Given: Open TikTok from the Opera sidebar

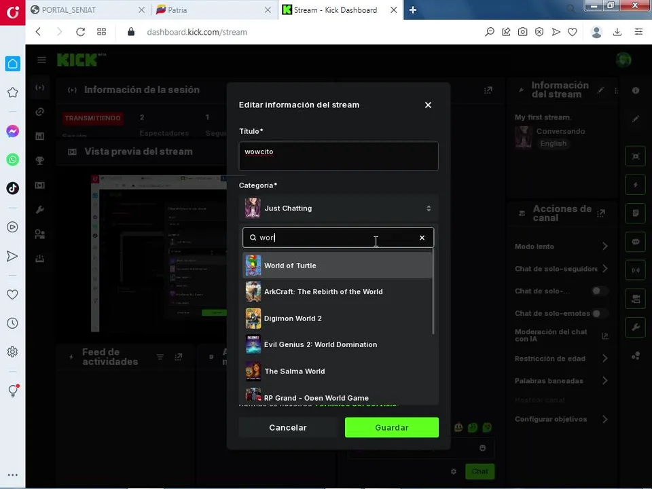Looking at the screenshot, I should (x=12, y=188).
